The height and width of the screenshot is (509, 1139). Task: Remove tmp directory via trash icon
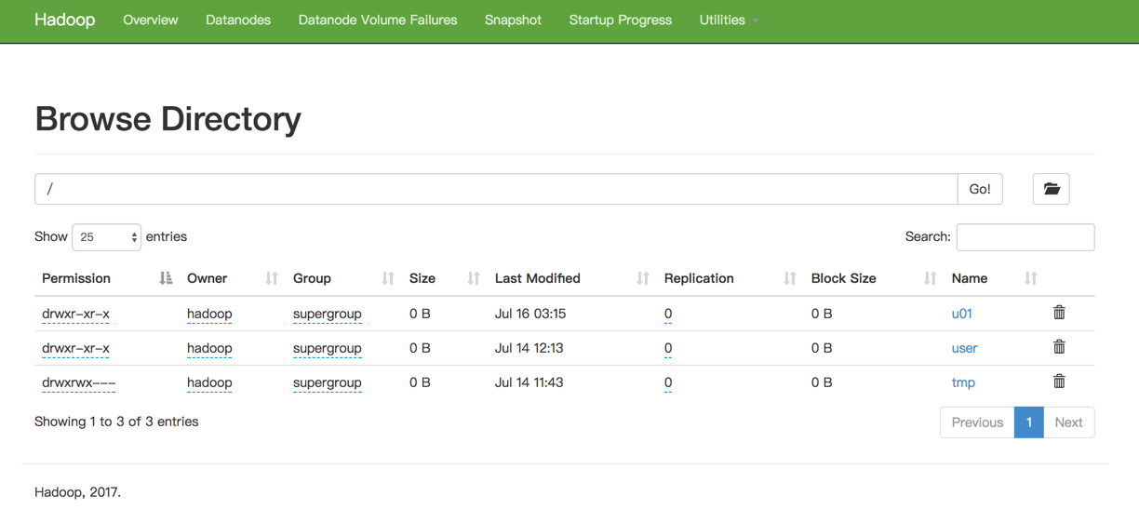click(x=1059, y=382)
